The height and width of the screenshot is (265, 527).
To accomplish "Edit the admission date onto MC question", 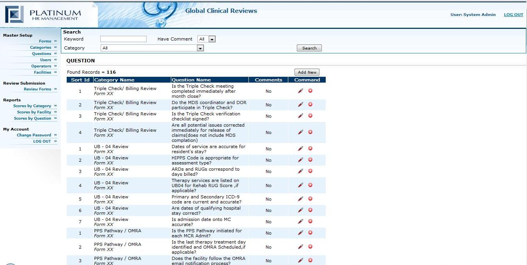I will [300, 221].
